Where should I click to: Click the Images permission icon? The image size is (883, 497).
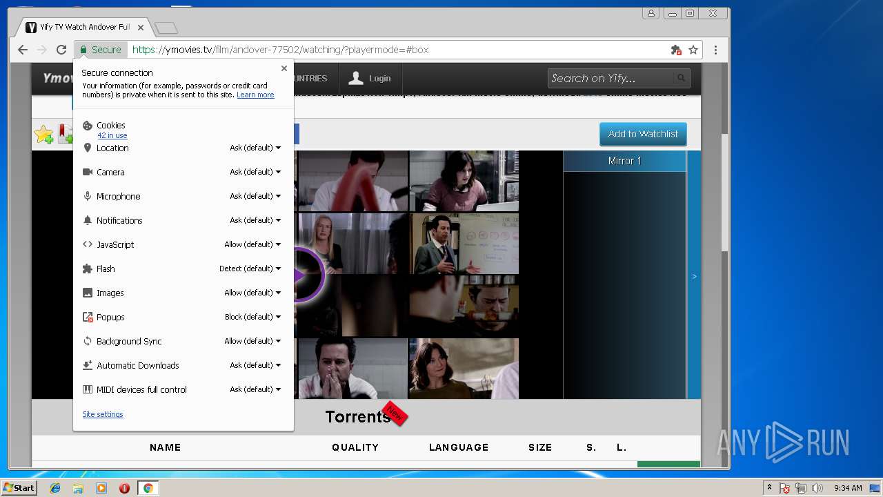pyautogui.click(x=88, y=293)
